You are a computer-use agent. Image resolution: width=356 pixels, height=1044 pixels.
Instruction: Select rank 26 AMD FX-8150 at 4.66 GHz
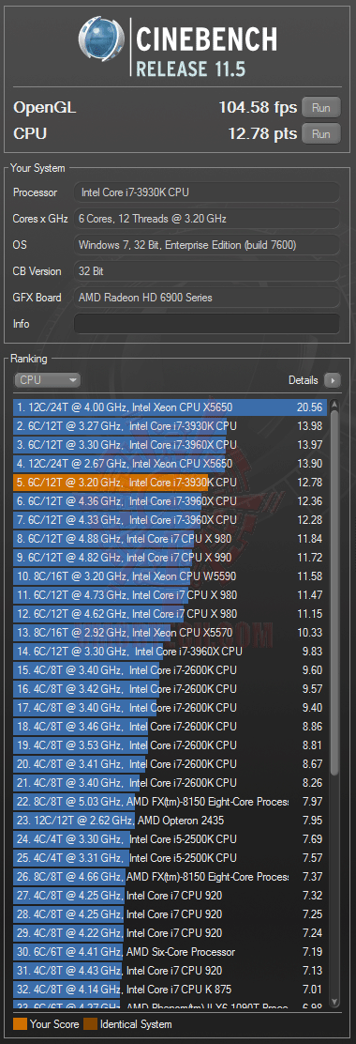coord(170,877)
